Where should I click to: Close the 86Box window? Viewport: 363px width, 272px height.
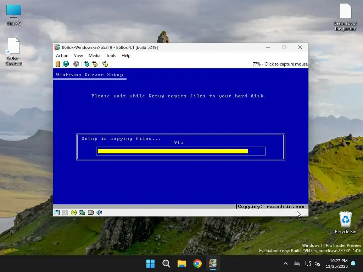tap(300, 47)
